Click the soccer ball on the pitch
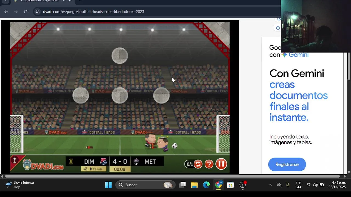 click(175, 146)
